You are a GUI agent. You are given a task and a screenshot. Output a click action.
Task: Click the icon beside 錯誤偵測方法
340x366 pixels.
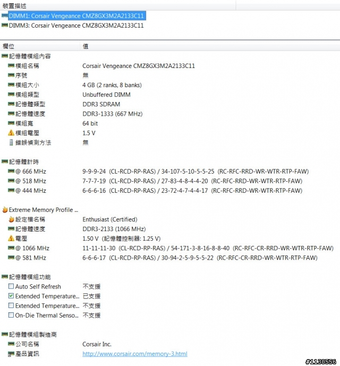tap(11, 142)
